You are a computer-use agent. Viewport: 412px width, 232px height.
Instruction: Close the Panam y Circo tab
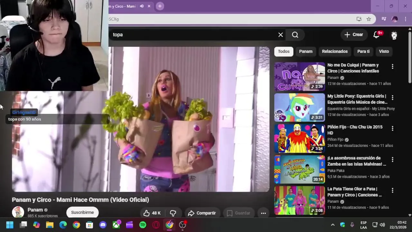click(x=149, y=6)
